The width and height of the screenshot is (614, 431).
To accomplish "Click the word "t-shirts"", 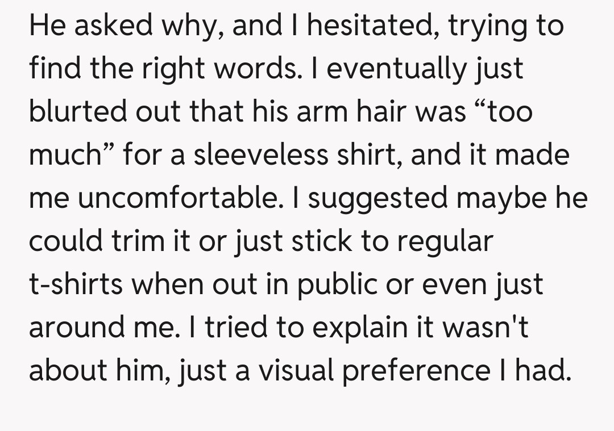I will pos(76,284).
